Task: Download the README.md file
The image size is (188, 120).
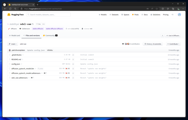Action: [73, 59]
